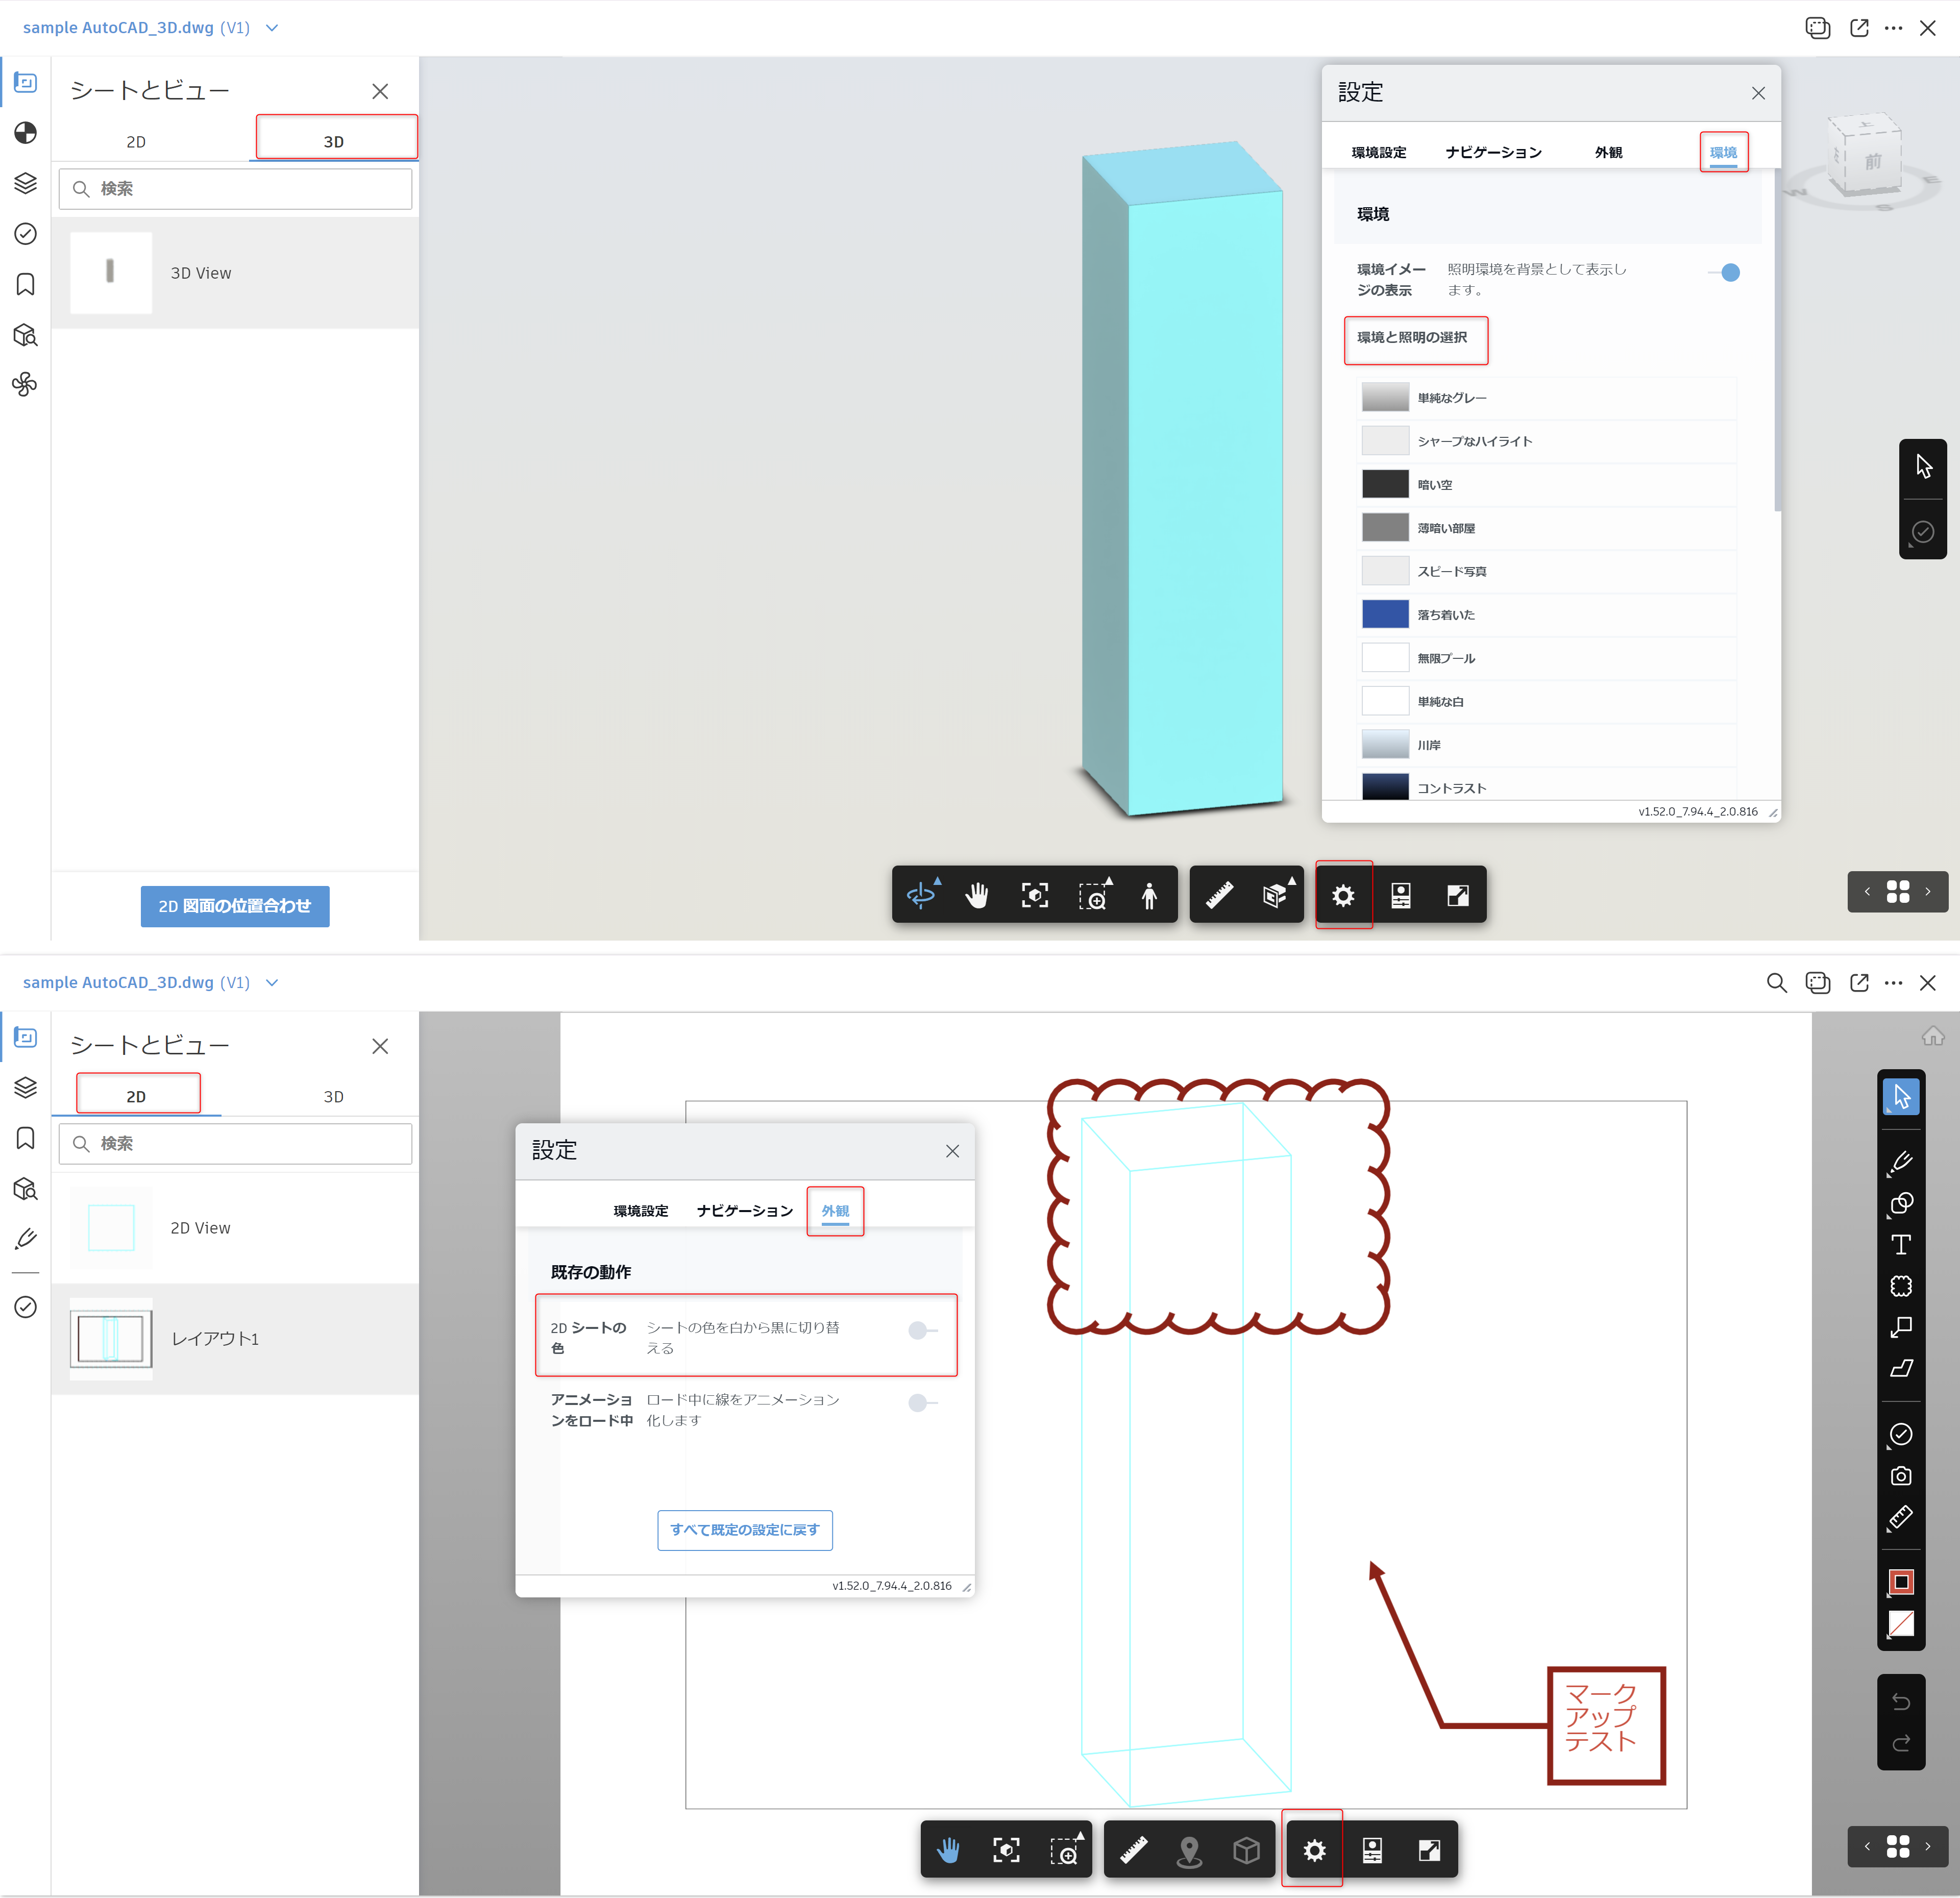Activate the first-person walk tool

(1149, 895)
